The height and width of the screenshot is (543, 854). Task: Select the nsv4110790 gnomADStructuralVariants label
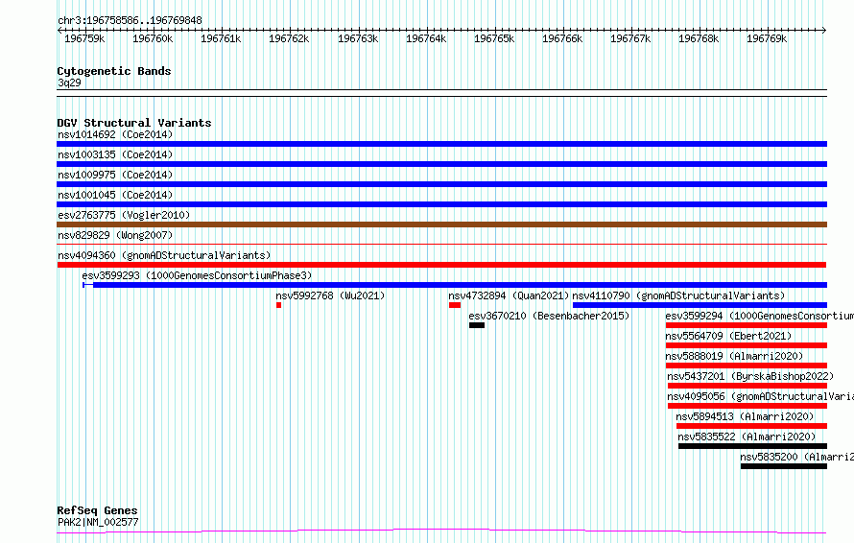pyautogui.click(x=678, y=295)
